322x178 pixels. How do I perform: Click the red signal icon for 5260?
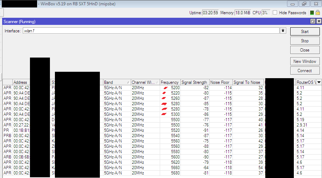(164, 98)
